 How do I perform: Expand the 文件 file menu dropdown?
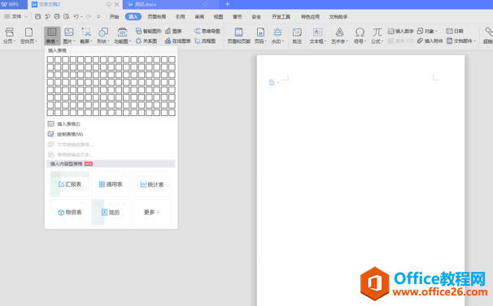pos(26,16)
